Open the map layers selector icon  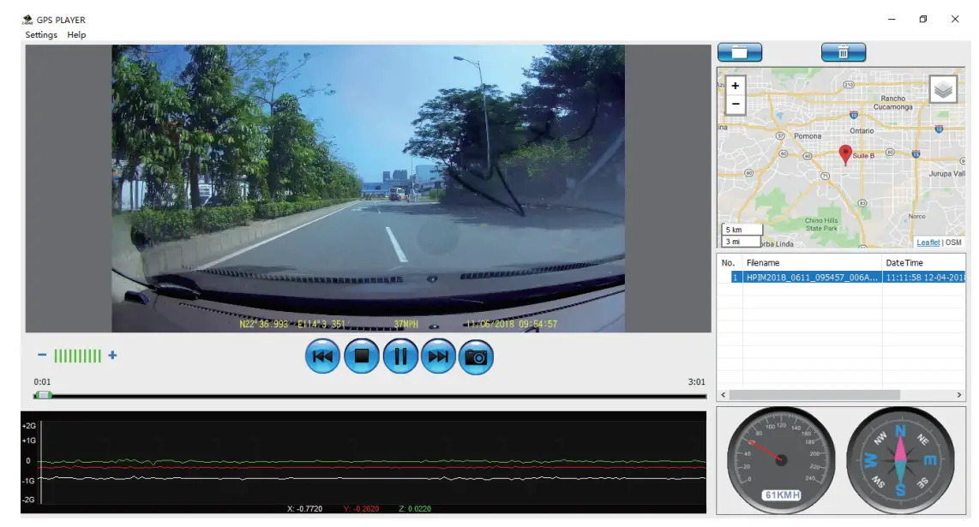point(940,87)
